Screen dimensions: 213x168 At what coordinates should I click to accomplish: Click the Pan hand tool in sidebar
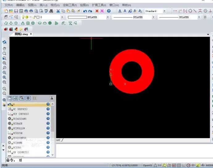pyautogui.click(x=4, y=49)
